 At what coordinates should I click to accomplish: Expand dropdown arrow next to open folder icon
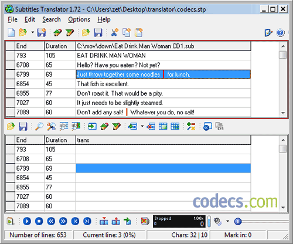point(32,32)
